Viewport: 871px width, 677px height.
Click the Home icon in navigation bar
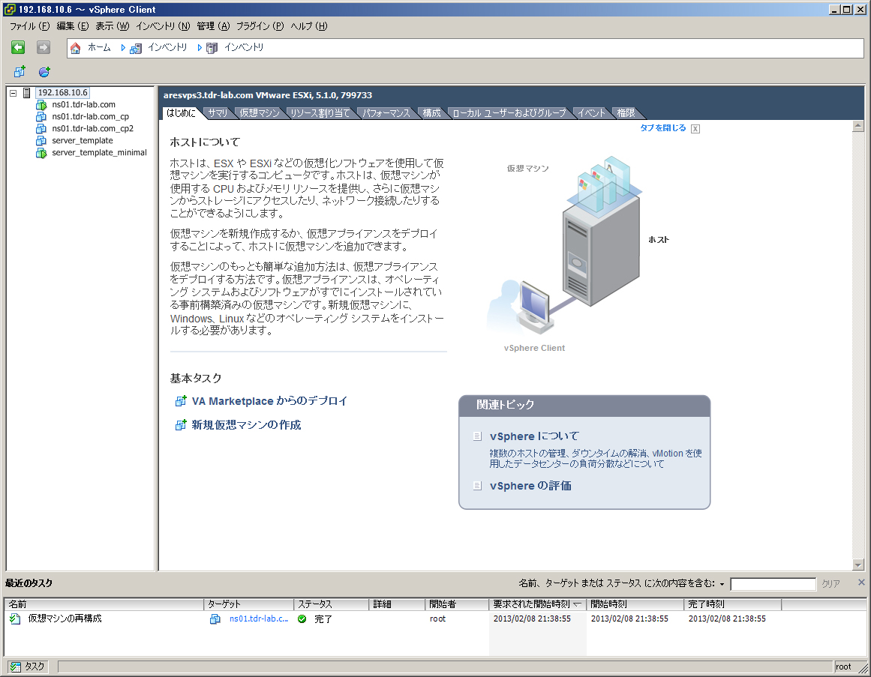point(75,48)
